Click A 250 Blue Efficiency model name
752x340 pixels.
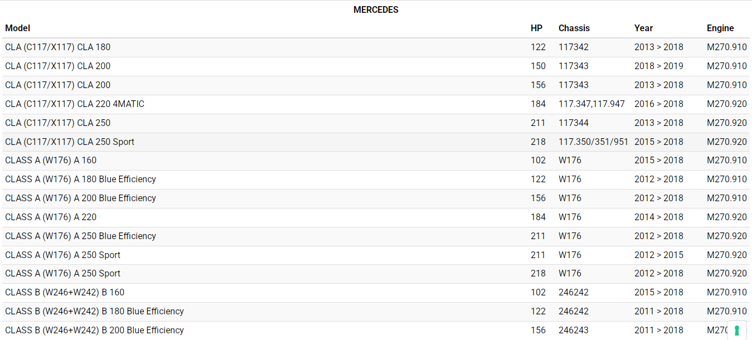click(x=80, y=236)
